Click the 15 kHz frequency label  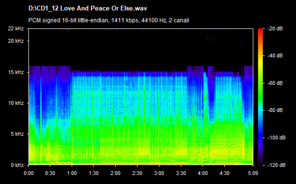coord(16,72)
